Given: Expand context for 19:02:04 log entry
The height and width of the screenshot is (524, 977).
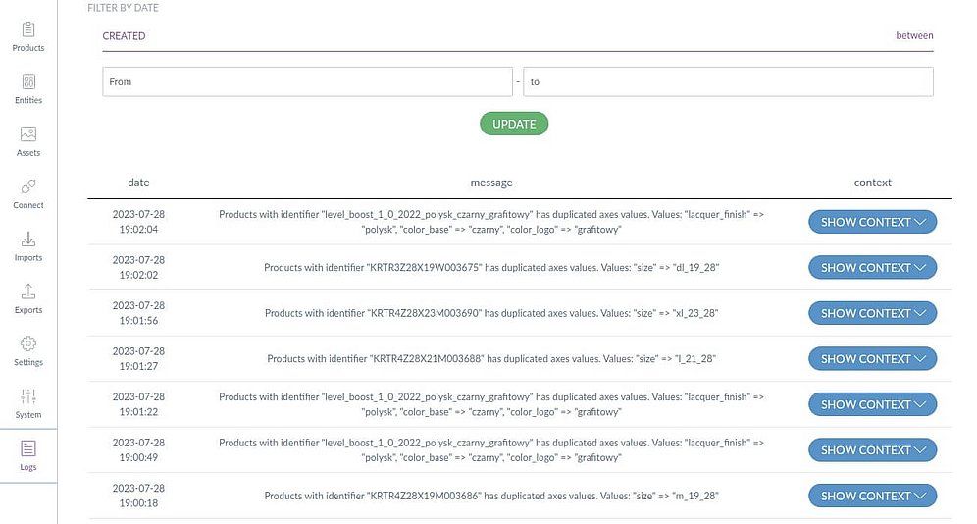Looking at the screenshot, I should [x=872, y=222].
